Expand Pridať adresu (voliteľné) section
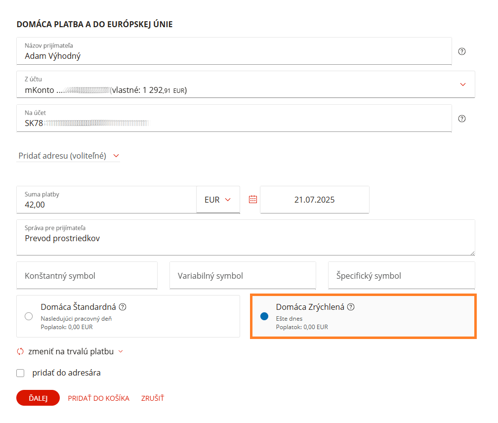 (x=68, y=156)
